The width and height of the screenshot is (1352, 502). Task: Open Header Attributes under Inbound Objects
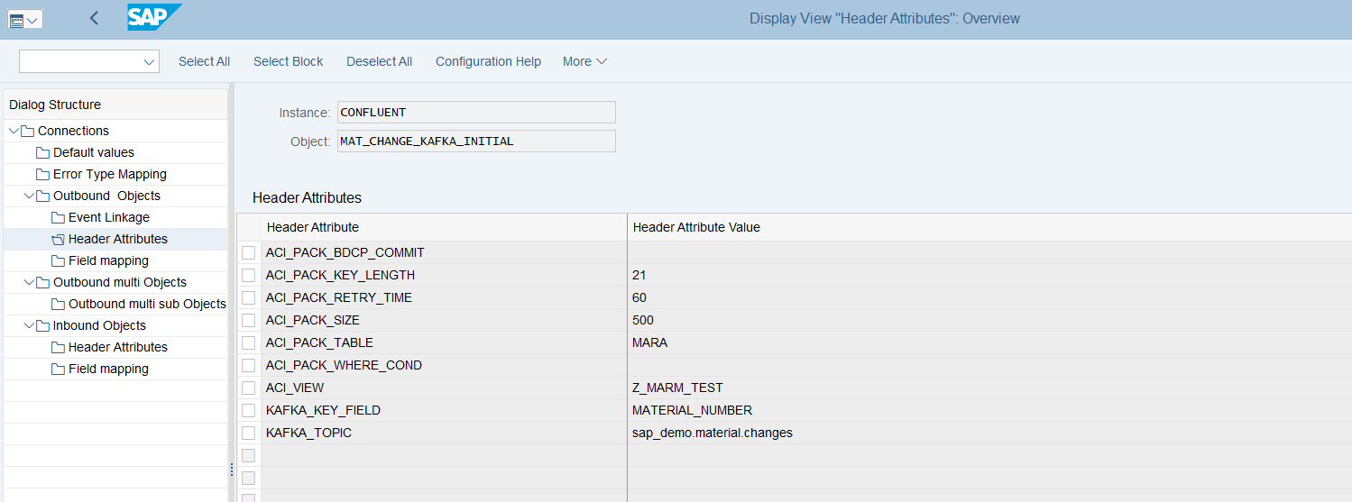[x=118, y=347]
